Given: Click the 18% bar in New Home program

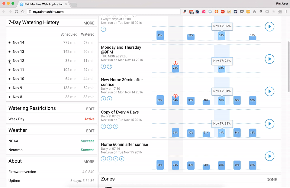Looking at the screenshot, I should [x=206, y=102].
